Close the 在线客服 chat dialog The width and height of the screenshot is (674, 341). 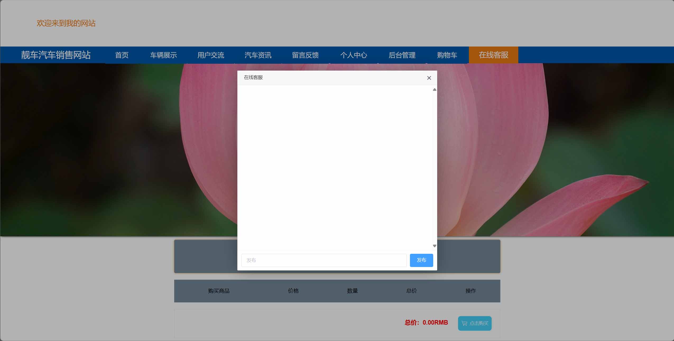point(429,78)
